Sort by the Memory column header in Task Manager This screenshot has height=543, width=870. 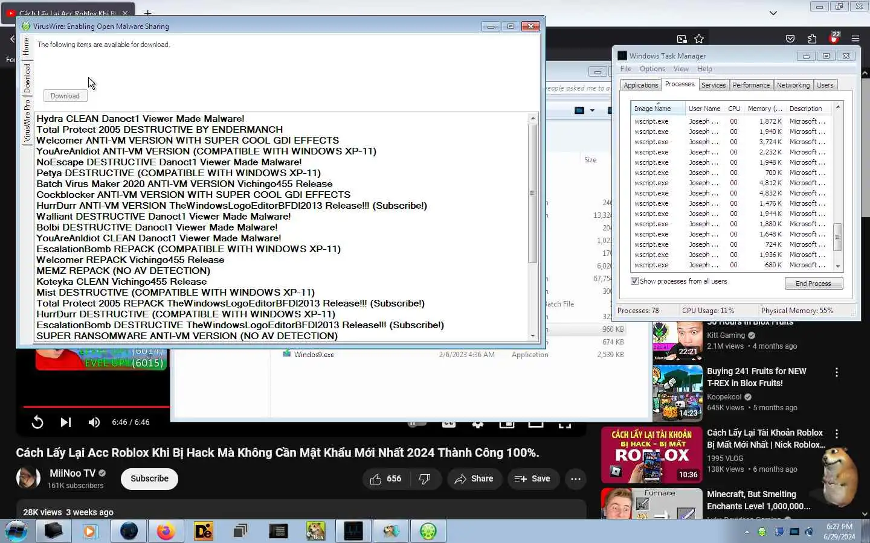(765, 109)
